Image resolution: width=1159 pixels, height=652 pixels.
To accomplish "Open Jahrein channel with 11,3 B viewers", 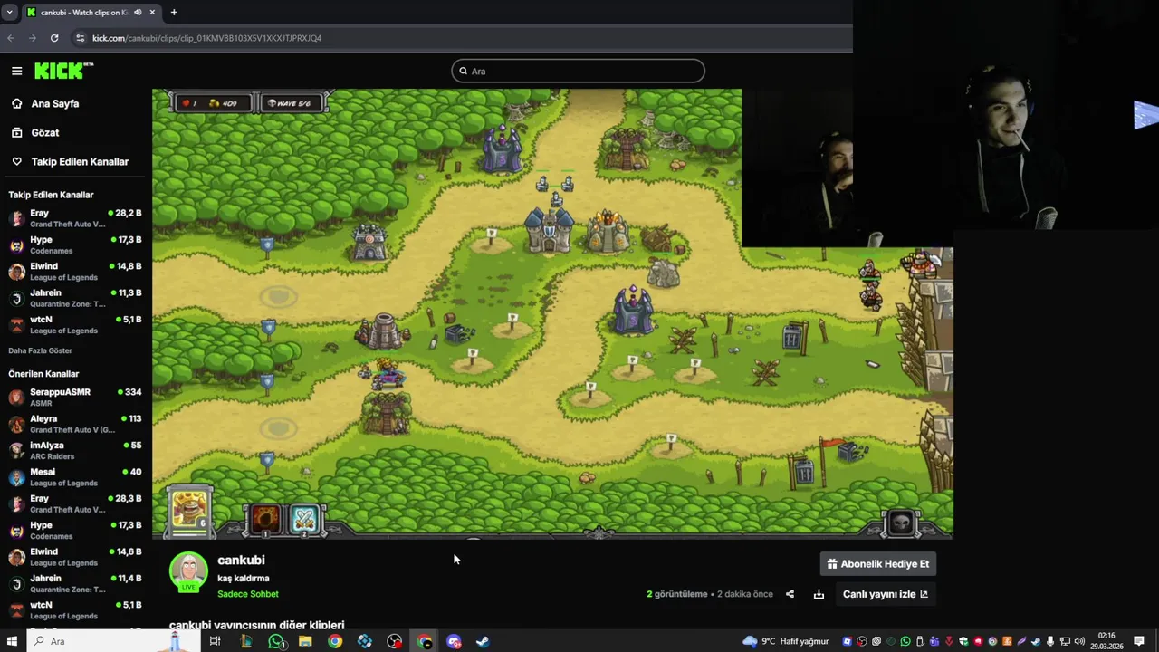I will 74,298.
